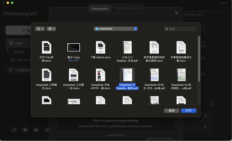Click the upload drop zone in AnythingLLM
The image size is (232, 141).
[116, 123]
